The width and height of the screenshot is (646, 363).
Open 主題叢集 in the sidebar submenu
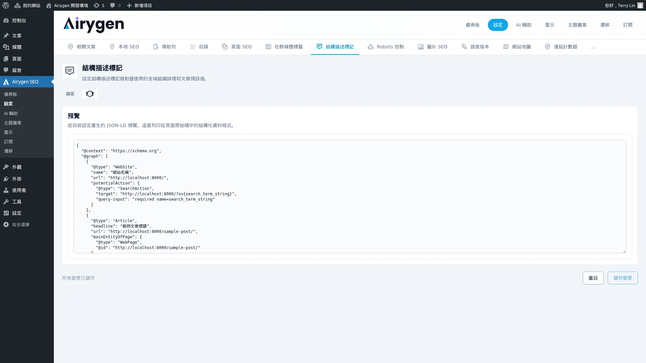tap(13, 123)
